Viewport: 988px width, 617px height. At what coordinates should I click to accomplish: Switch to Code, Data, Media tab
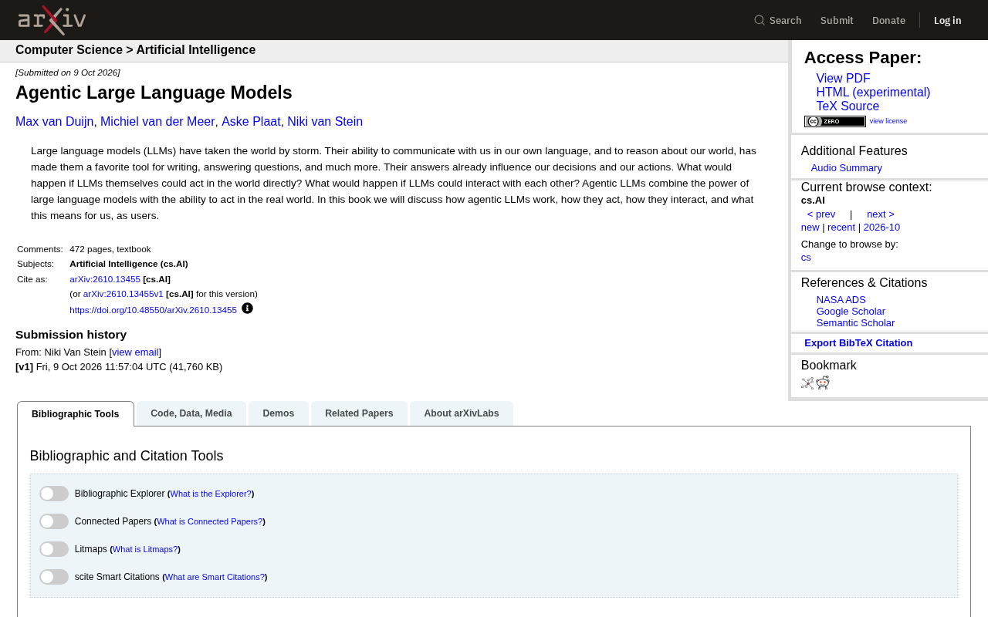tap(191, 413)
